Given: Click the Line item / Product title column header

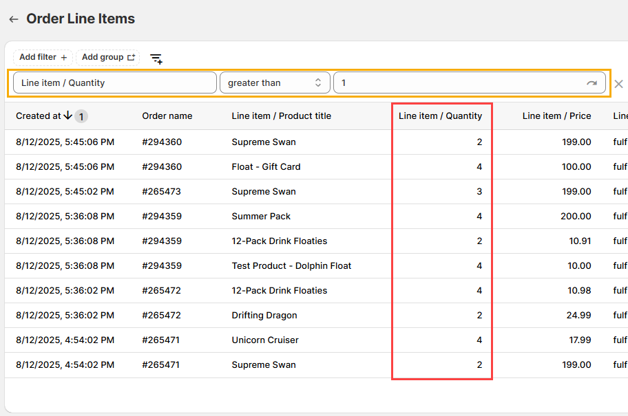Looking at the screenshot, I should (281, 116).
